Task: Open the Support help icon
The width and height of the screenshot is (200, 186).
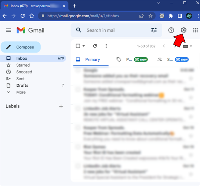Action: 171,30
